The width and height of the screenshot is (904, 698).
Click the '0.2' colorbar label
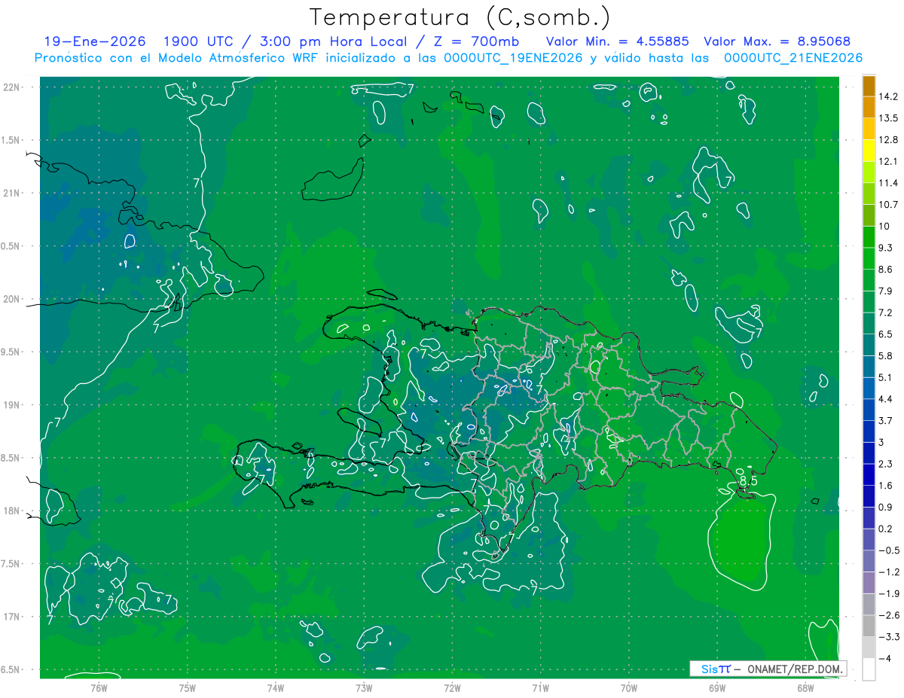pos(886,529)
